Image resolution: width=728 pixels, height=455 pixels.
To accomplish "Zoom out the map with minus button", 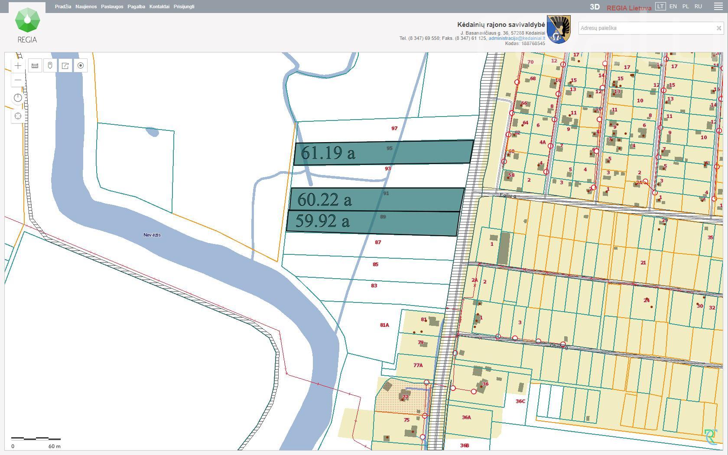I will (x=18, y=80).
